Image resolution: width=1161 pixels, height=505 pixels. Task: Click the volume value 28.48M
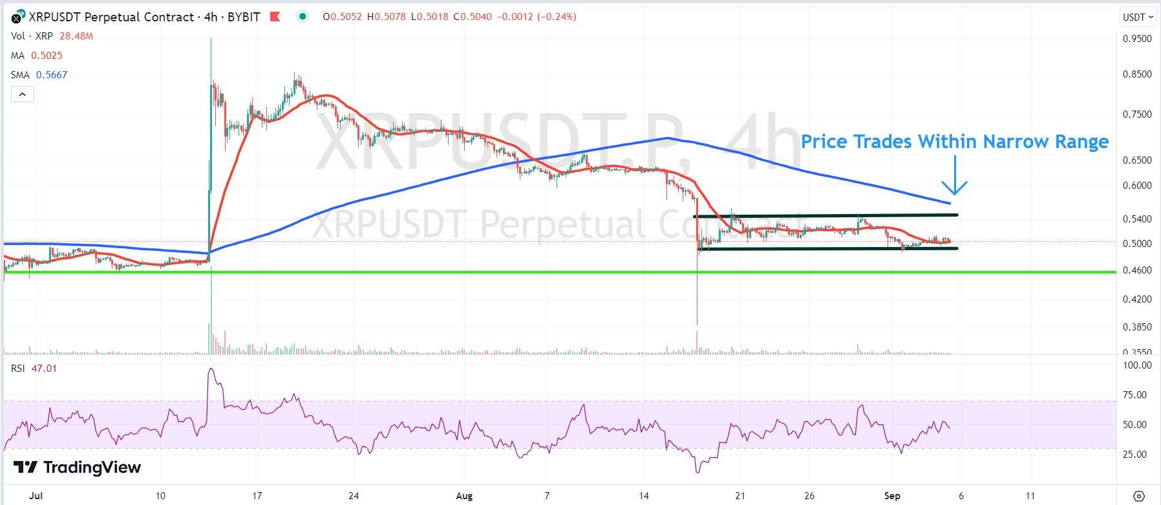coord(76,36)
